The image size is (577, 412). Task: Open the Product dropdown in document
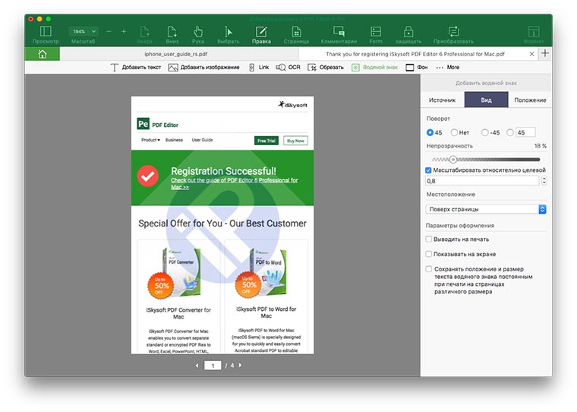pos(150,140)
